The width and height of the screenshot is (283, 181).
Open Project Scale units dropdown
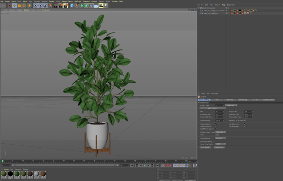click(x=231, y=105)
